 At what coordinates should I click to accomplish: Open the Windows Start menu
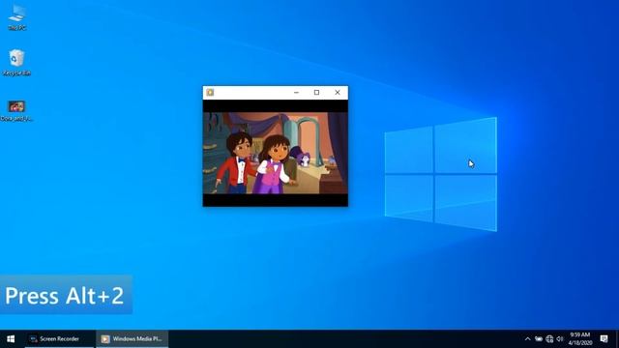[11, 339]
